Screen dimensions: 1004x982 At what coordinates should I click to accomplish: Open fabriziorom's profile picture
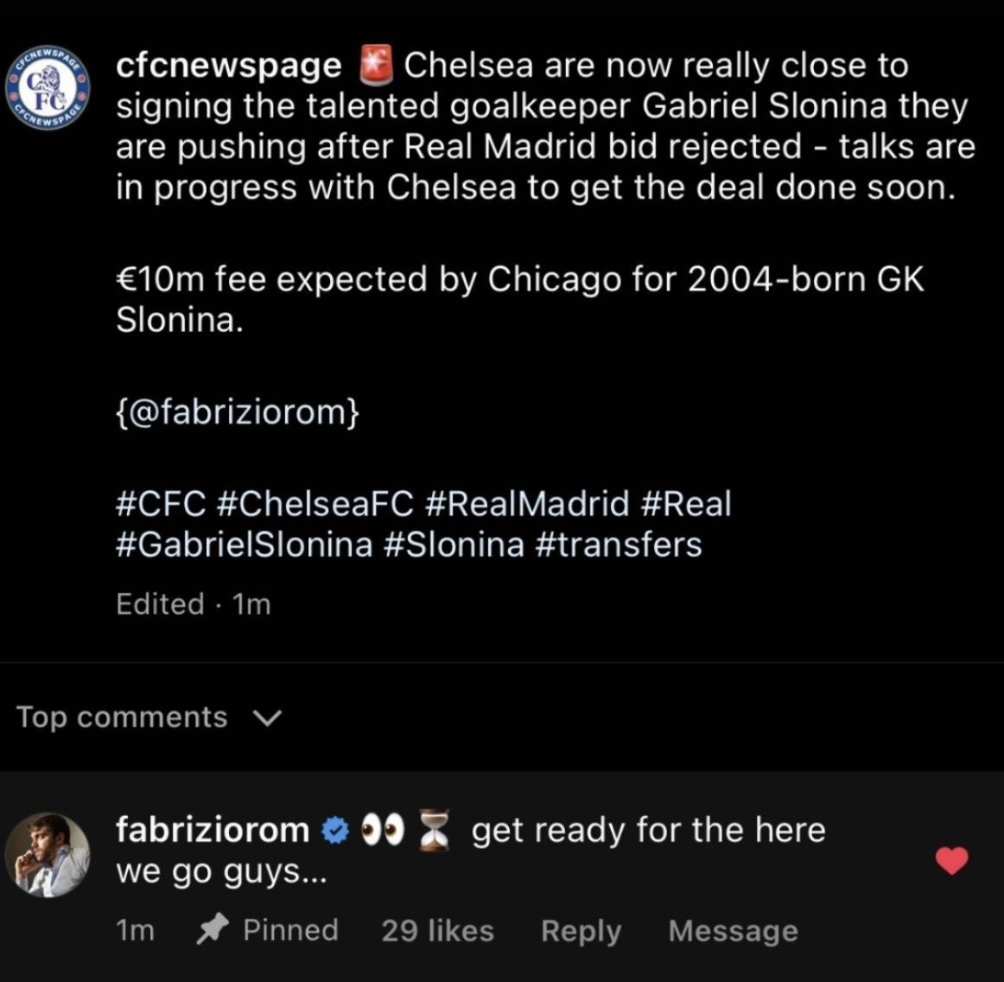click(x=48, y=855)
